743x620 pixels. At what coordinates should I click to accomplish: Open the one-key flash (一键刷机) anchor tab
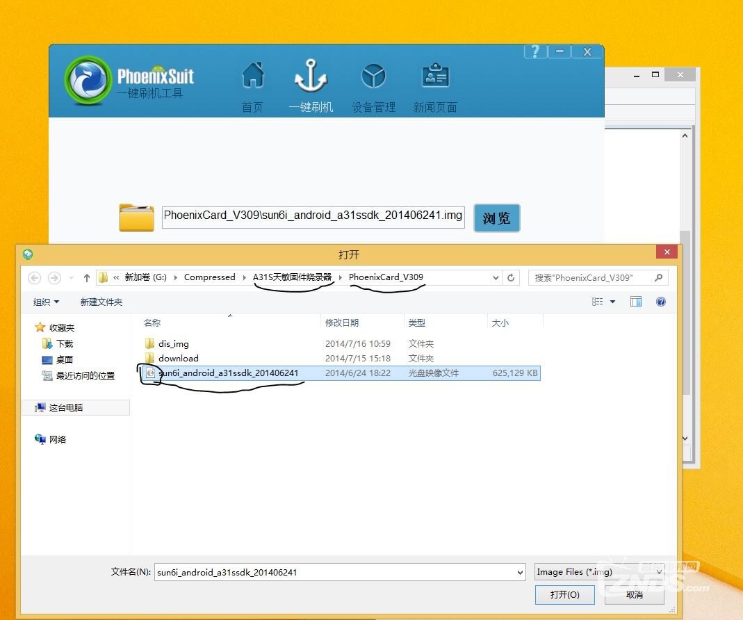pyautogui.click(x=311, y=86)
